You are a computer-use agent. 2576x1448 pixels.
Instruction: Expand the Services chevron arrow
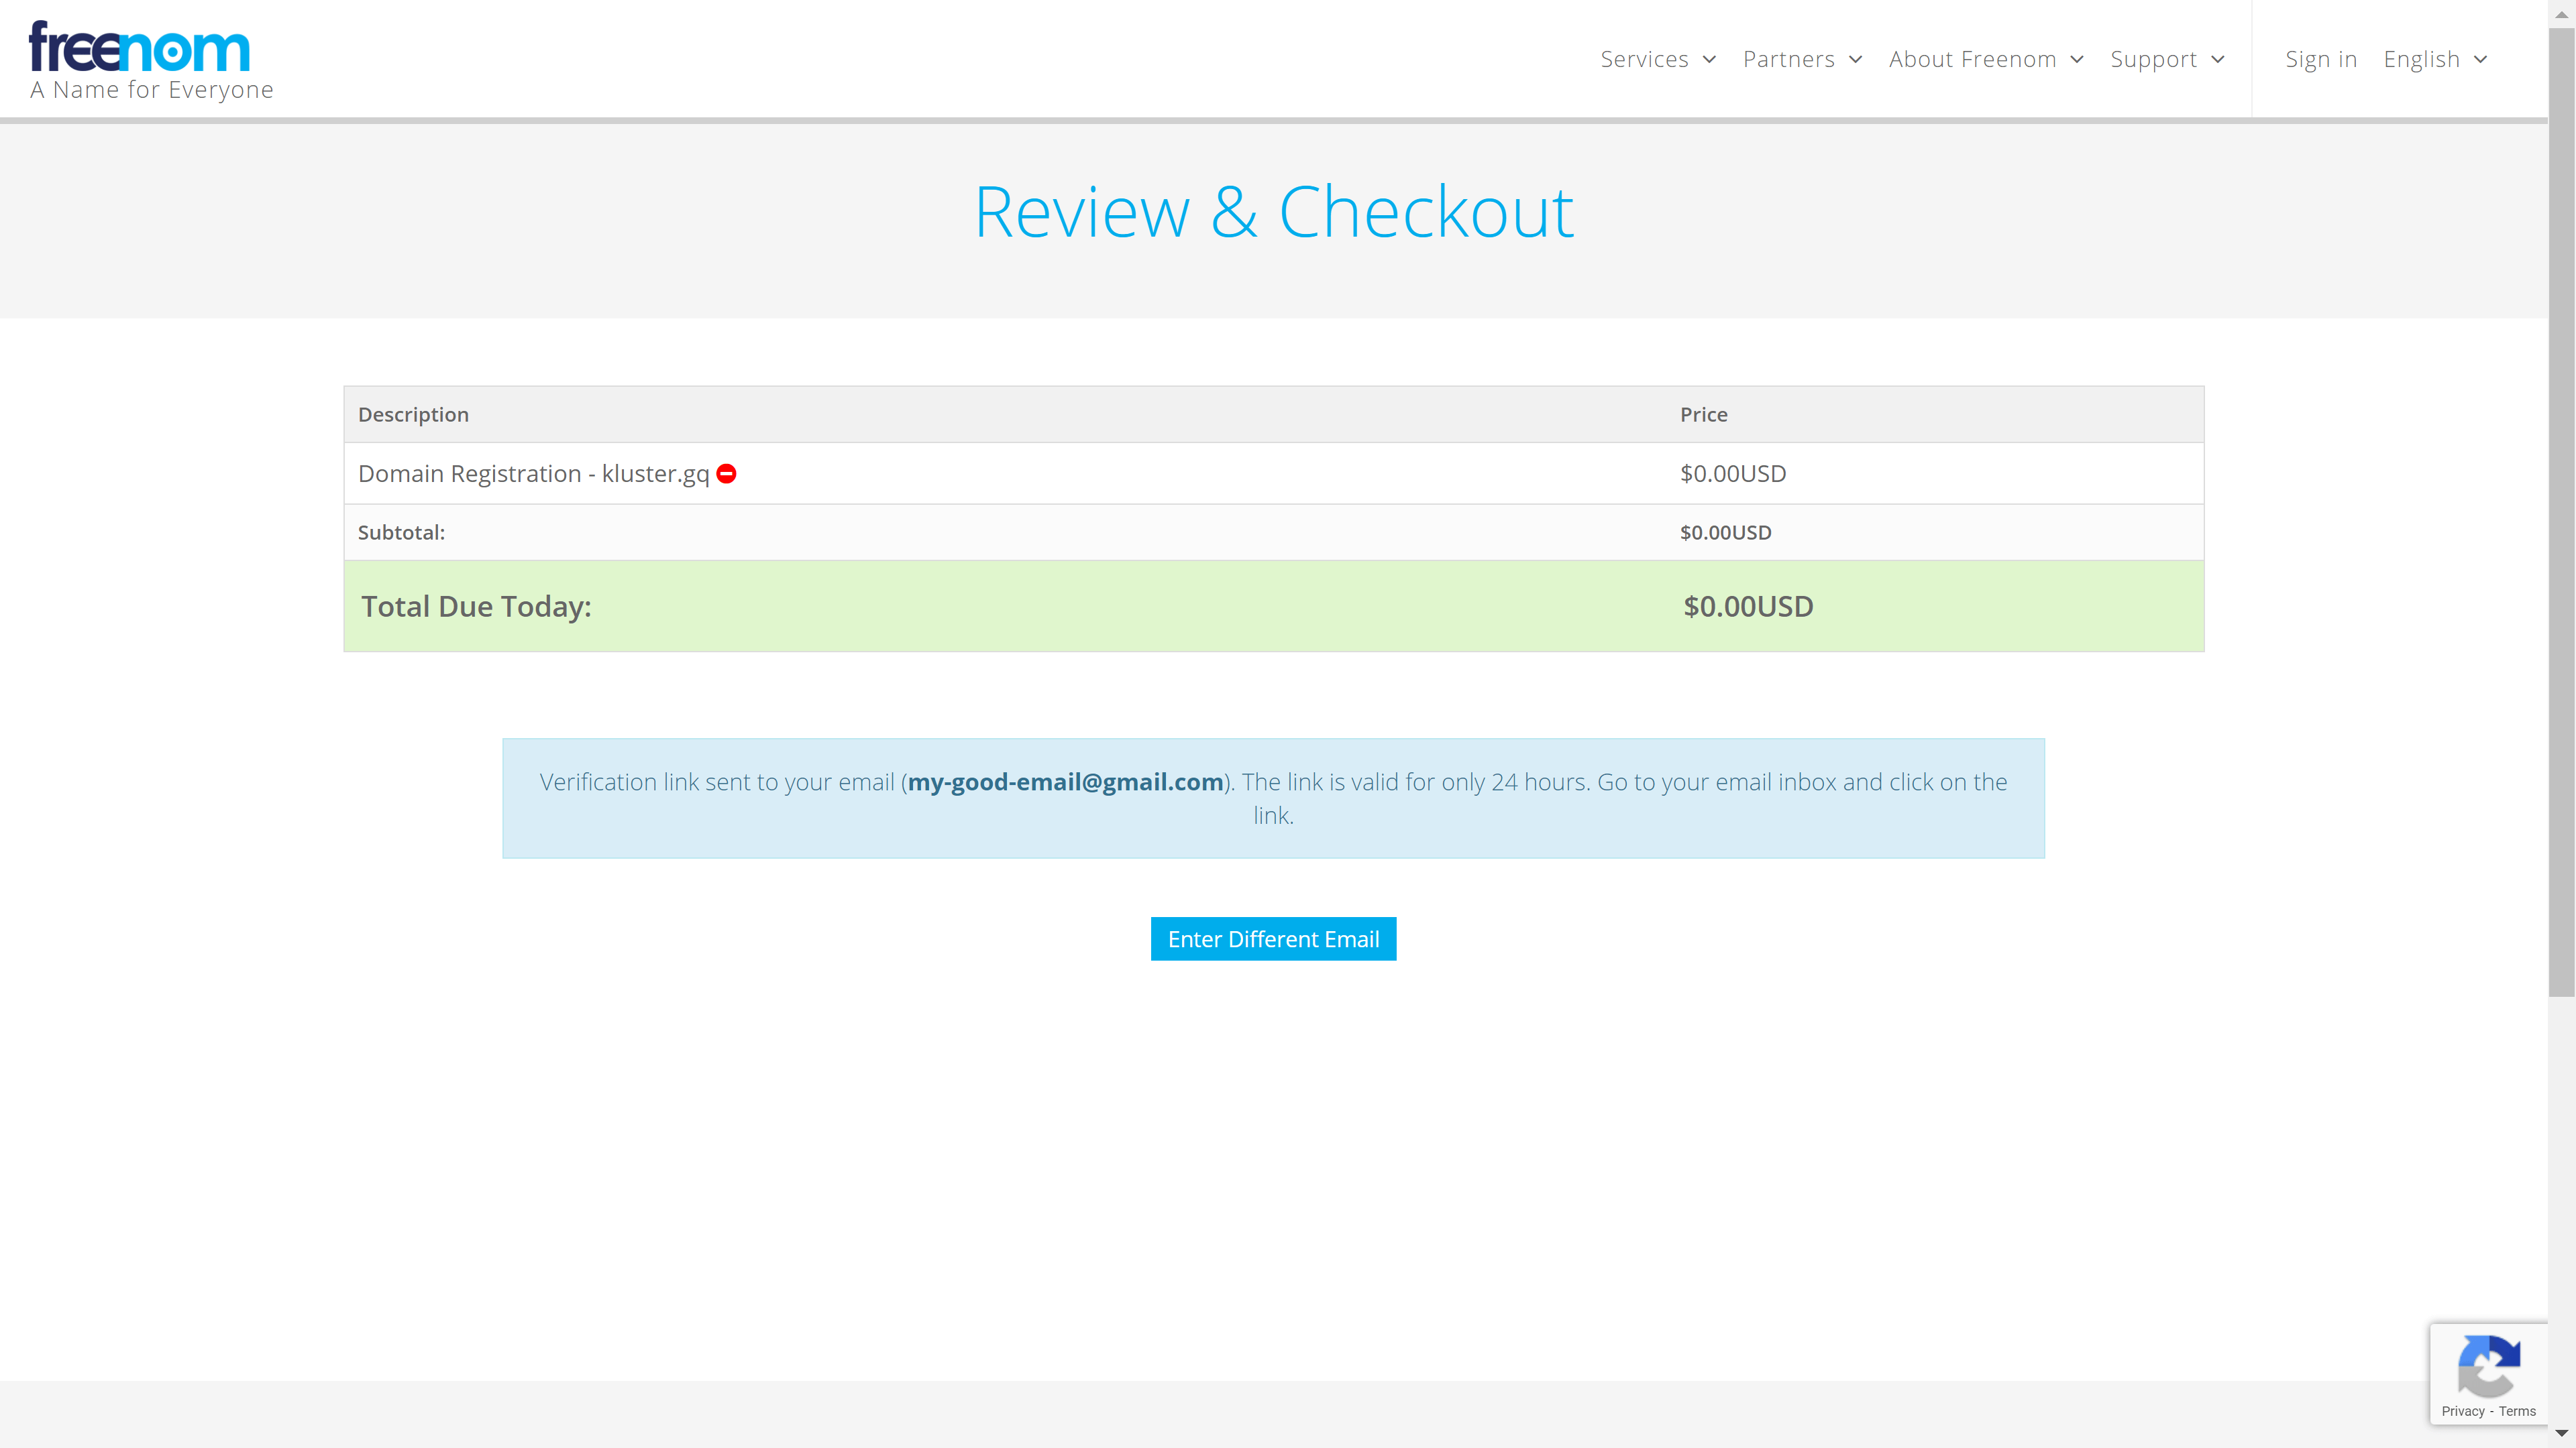[x=1710, y=59]
